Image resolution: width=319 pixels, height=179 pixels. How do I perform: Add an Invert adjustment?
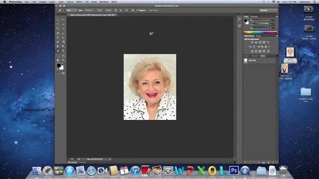click(252, 51)
